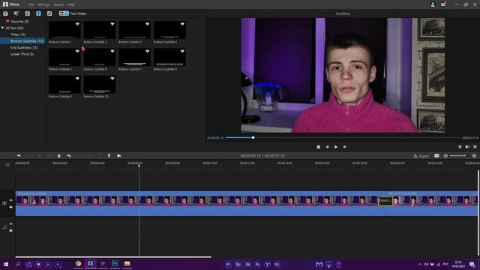The width and height of the screenshot is (480, 270).
Task: Mute the audio track
Action: click(11, 224)
